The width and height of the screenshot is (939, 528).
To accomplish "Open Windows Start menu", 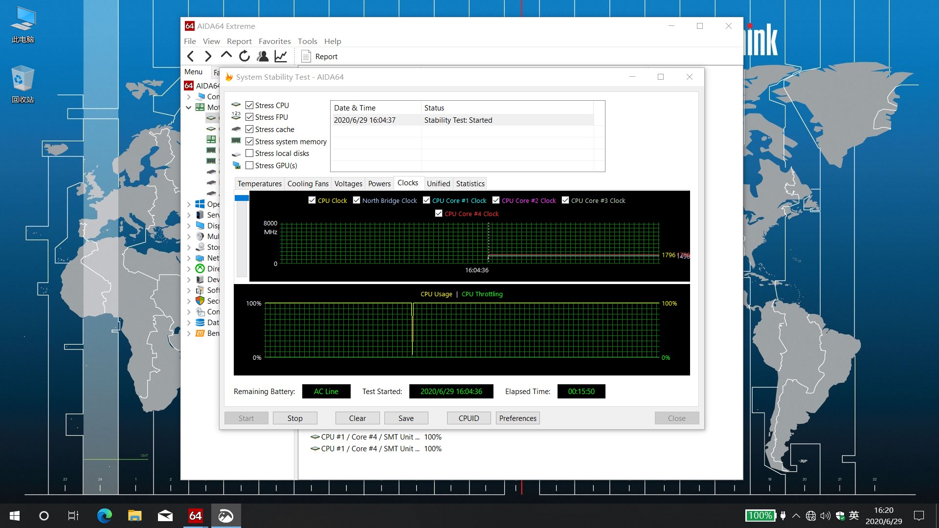I will tap(15, 516).
